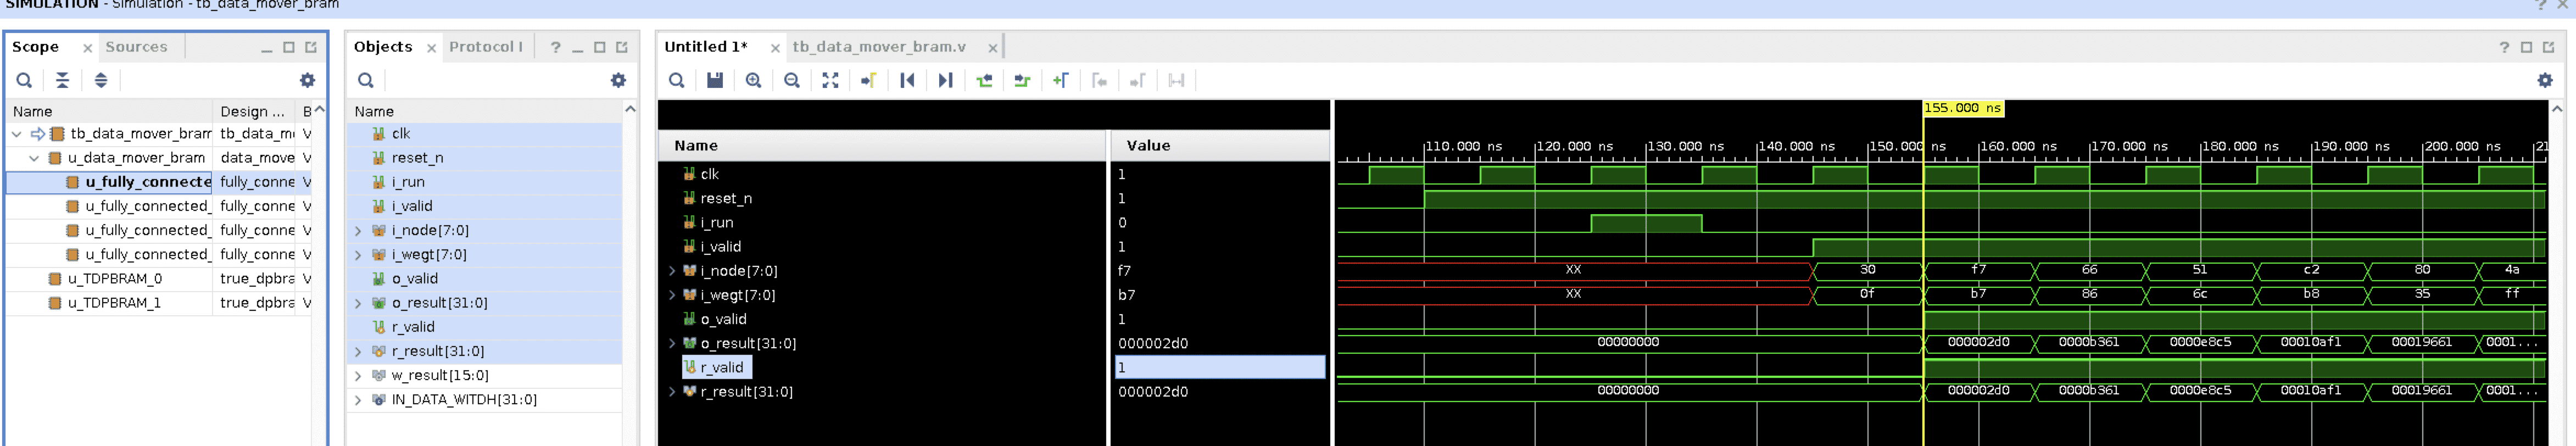
Task: Select r_valid signal in waveform names
Action: click(x=721, y=368)
